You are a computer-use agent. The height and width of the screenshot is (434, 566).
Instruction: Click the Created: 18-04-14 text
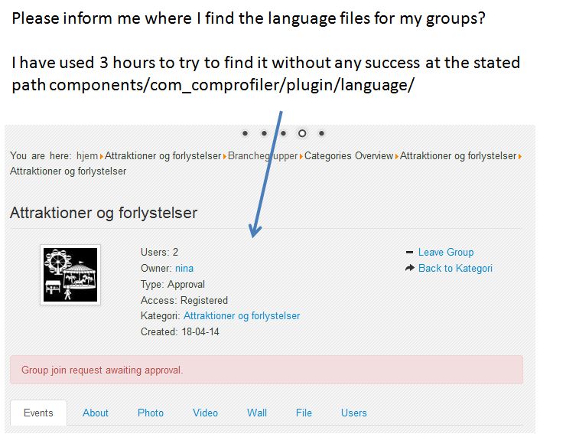click(180, 331)
